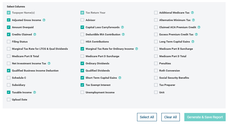
Task: Open help icon next to Taxable Income
Action: pyautogui.click(x=35, y=92)
